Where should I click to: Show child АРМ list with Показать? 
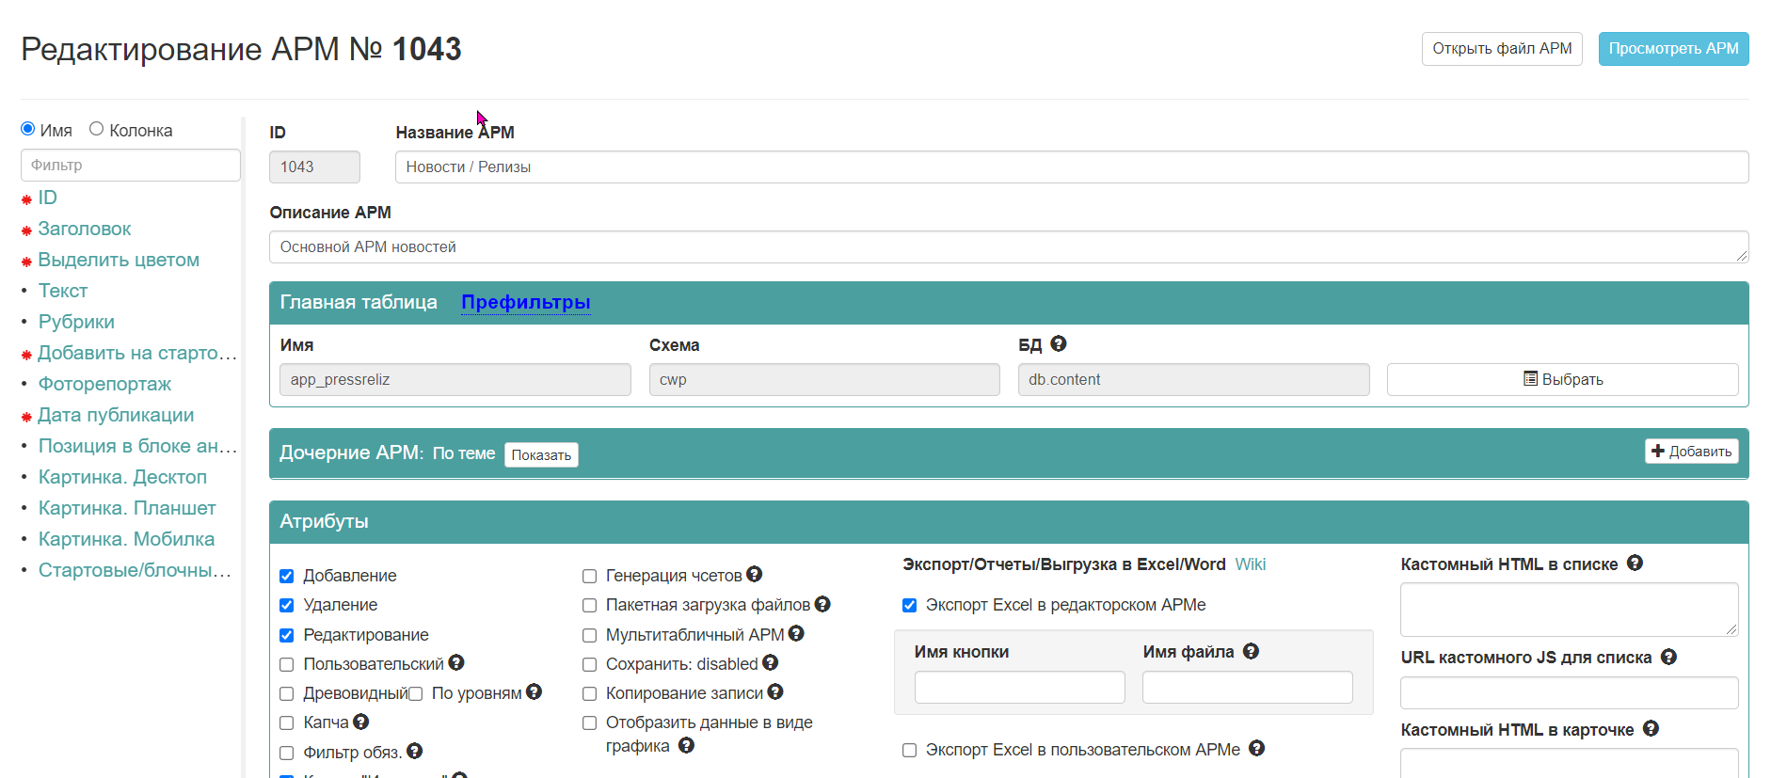click(x=541, y=454)
